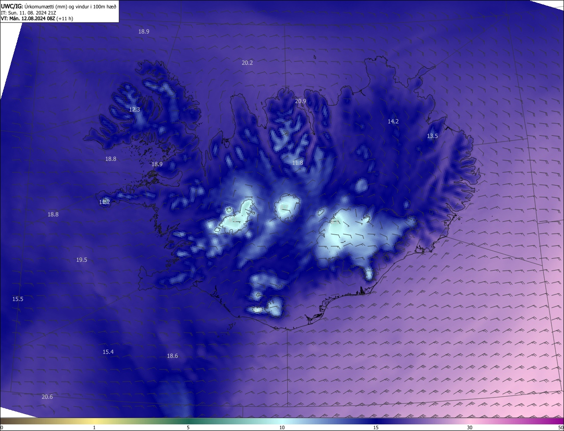Click the title text 'UWC/IG: Úrkomumætti (mm) og vindur í 100m hæð'
Image resolution: width=564 pixels, height=431 pixels.
coord(59,6)
